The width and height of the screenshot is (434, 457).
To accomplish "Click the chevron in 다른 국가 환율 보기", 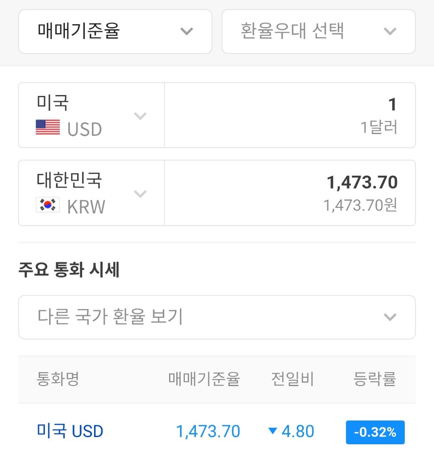I will point(390,317).
